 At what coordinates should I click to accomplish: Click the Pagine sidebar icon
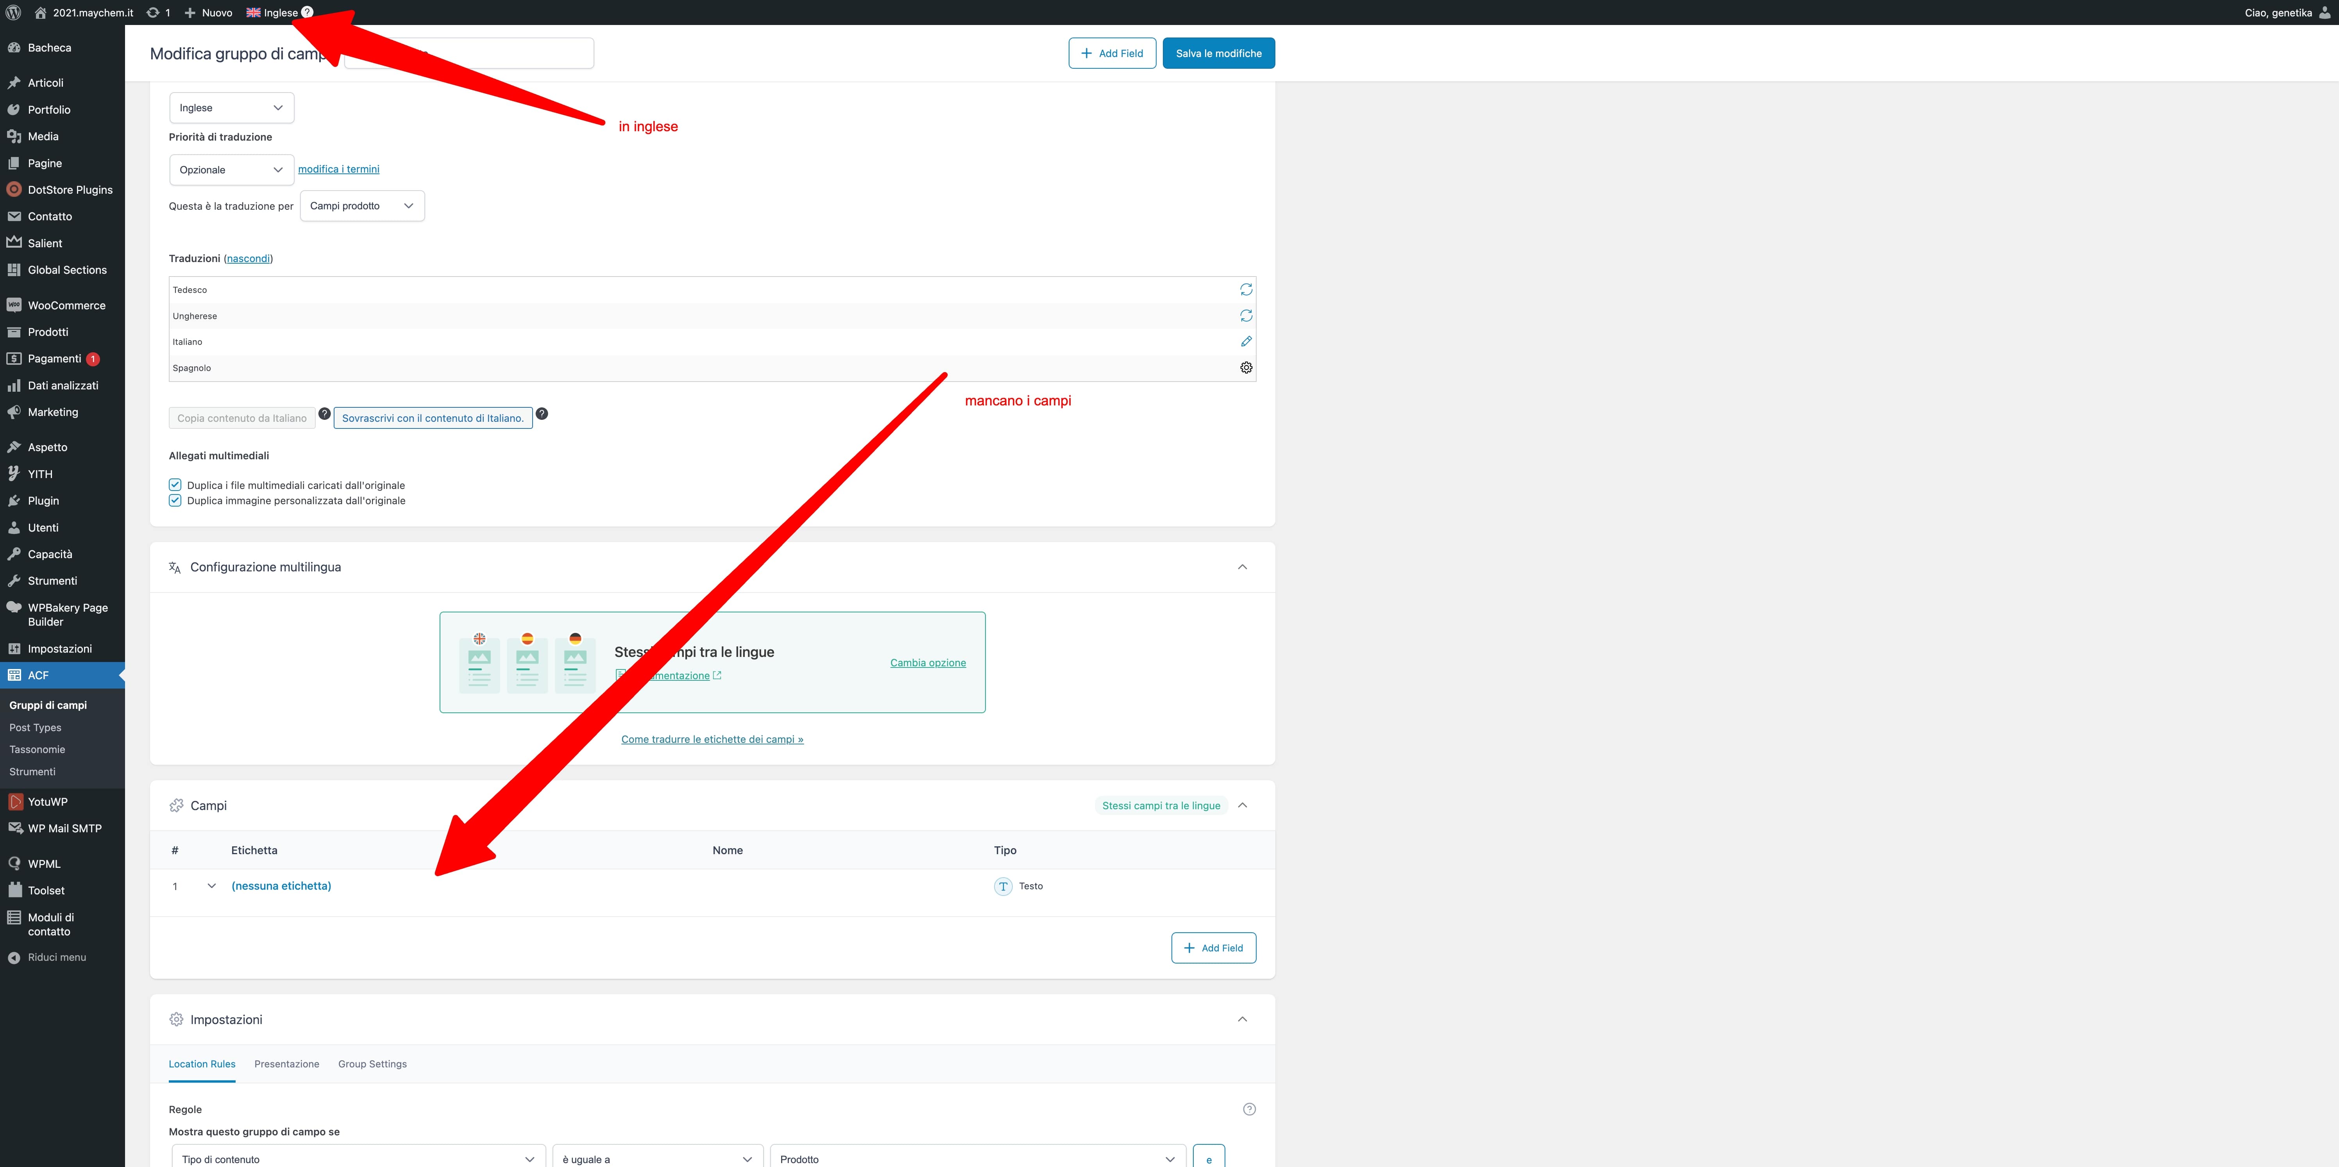point(14,163)
